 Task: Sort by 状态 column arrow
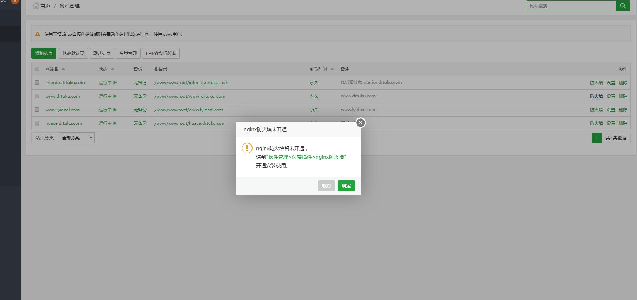click(x=112, y=69)
